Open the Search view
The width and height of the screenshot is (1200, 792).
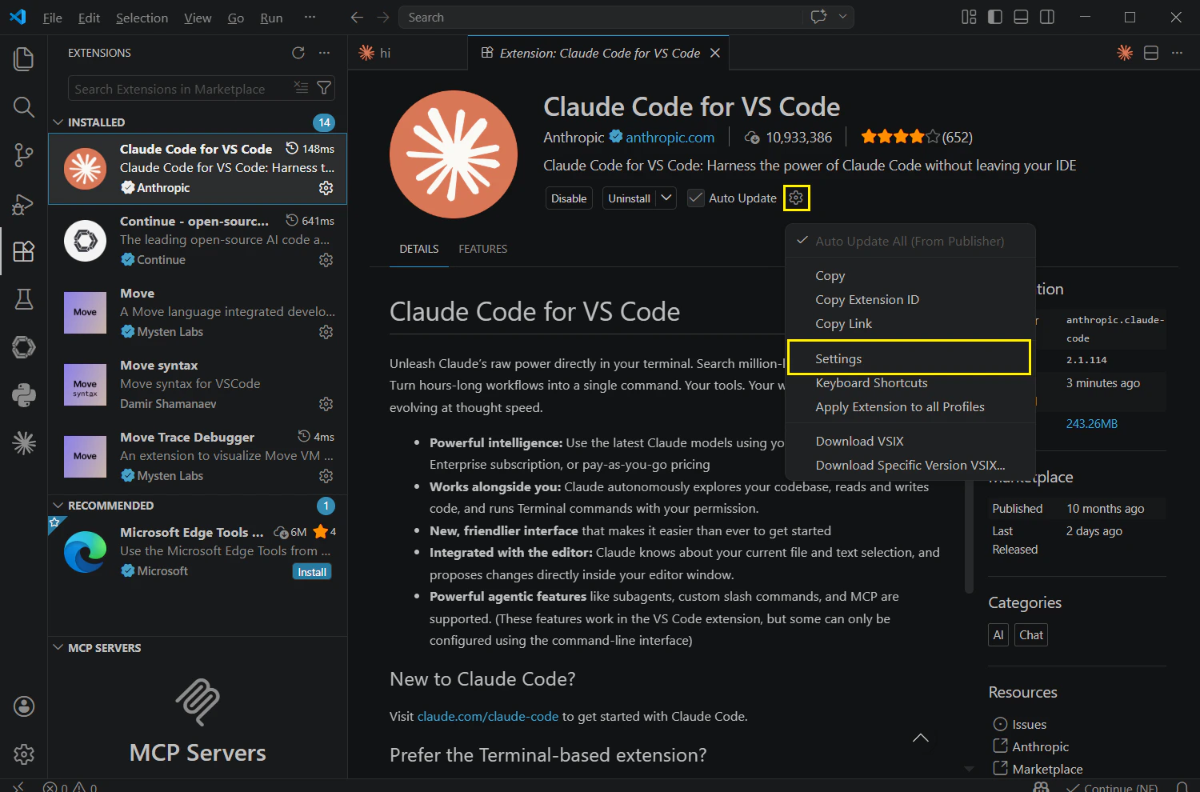pos(23,107)
